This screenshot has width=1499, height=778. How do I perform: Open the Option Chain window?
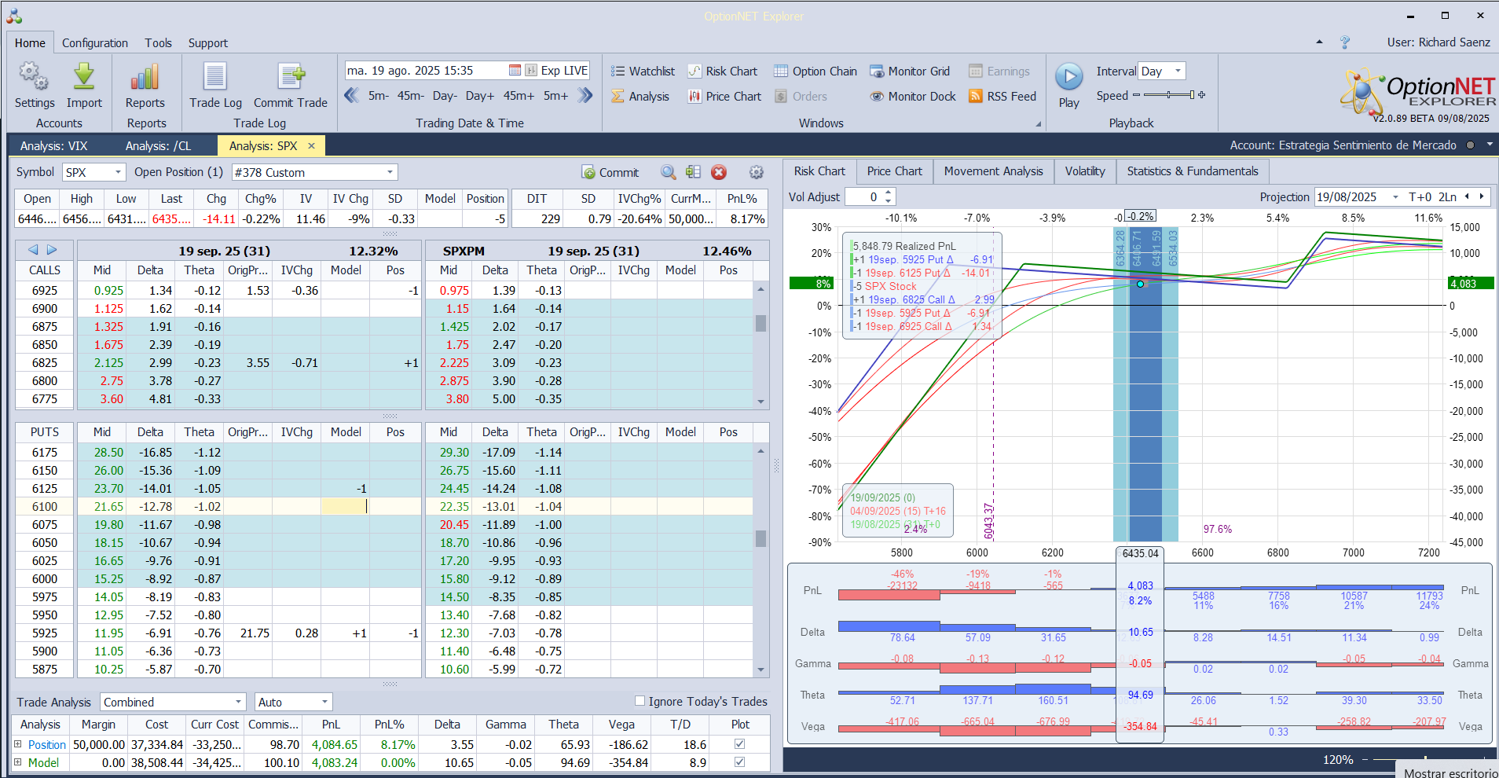[x=815, y=72]
